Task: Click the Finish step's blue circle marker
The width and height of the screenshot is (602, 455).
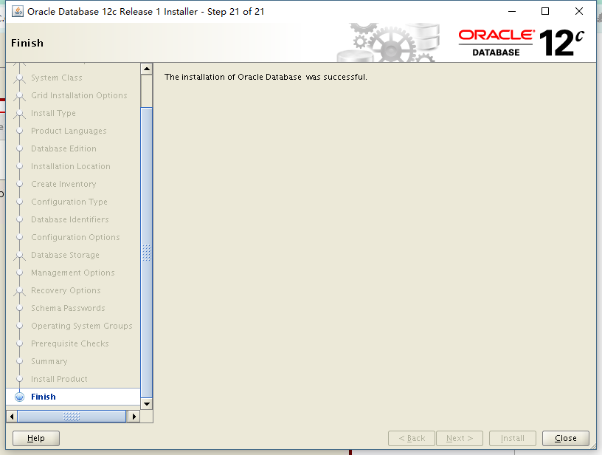Action: pyautogui.click(x=20, y=397)
